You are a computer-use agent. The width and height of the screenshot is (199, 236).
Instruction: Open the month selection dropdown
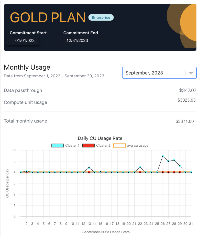coord(159,73)
